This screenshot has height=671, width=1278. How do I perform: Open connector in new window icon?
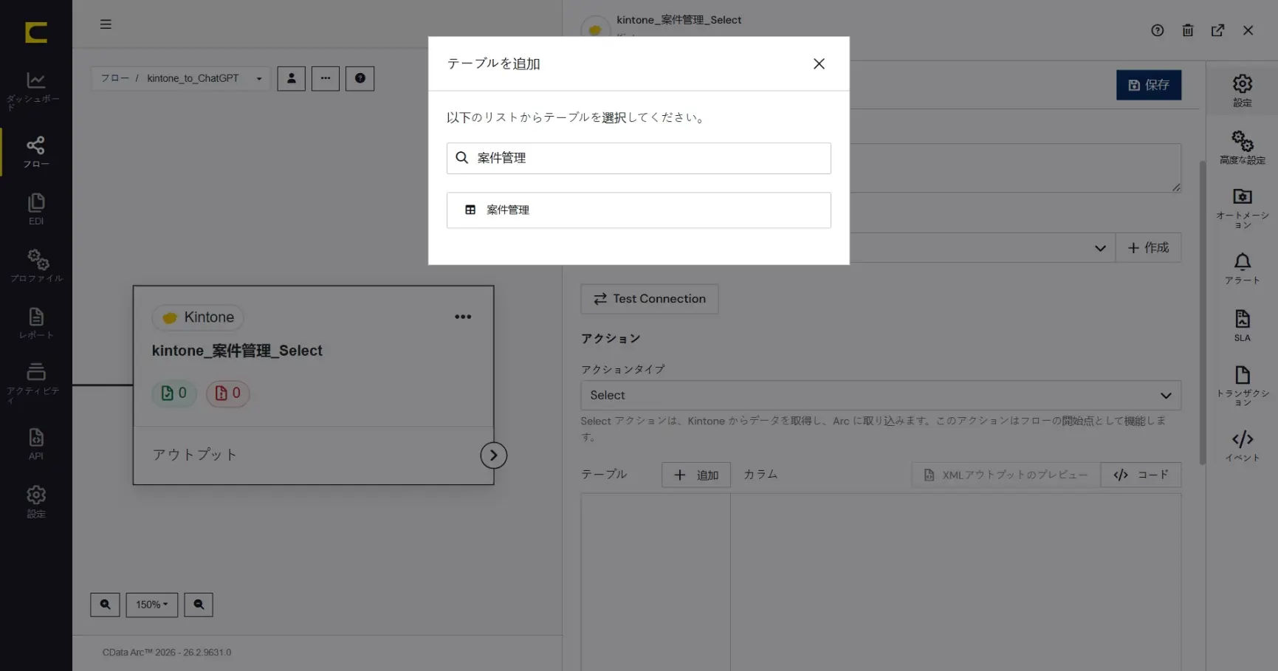pos(1217,30)
